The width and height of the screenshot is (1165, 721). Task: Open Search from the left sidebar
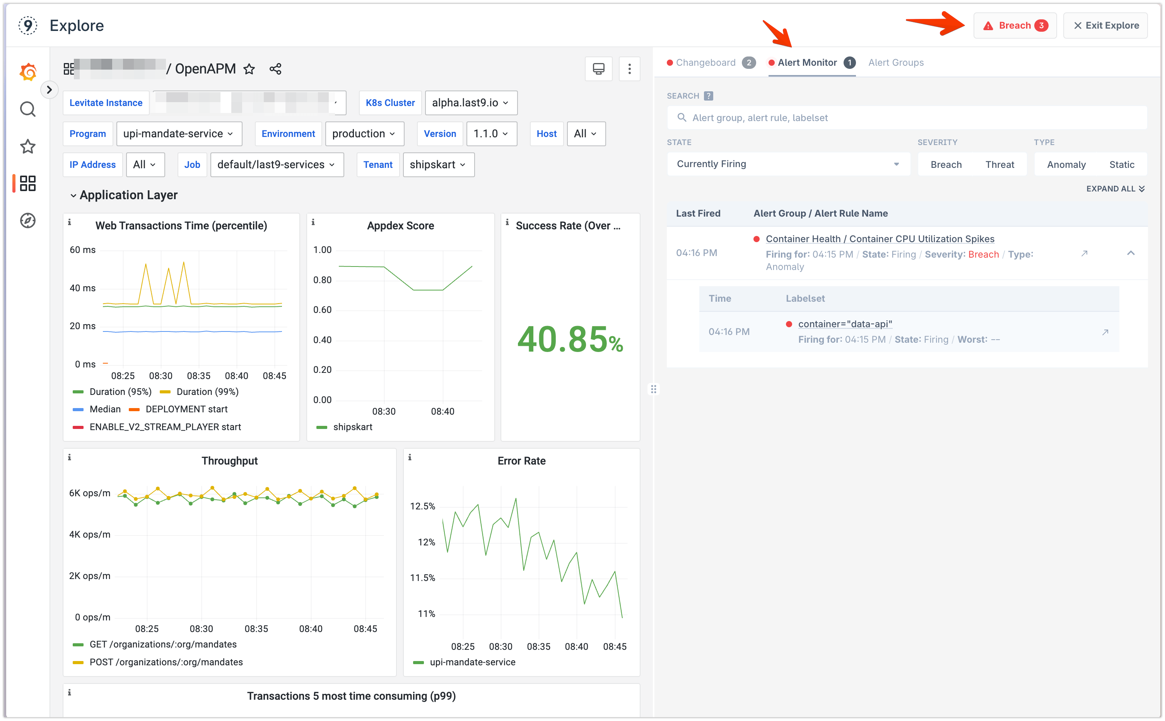click(27, 109)
